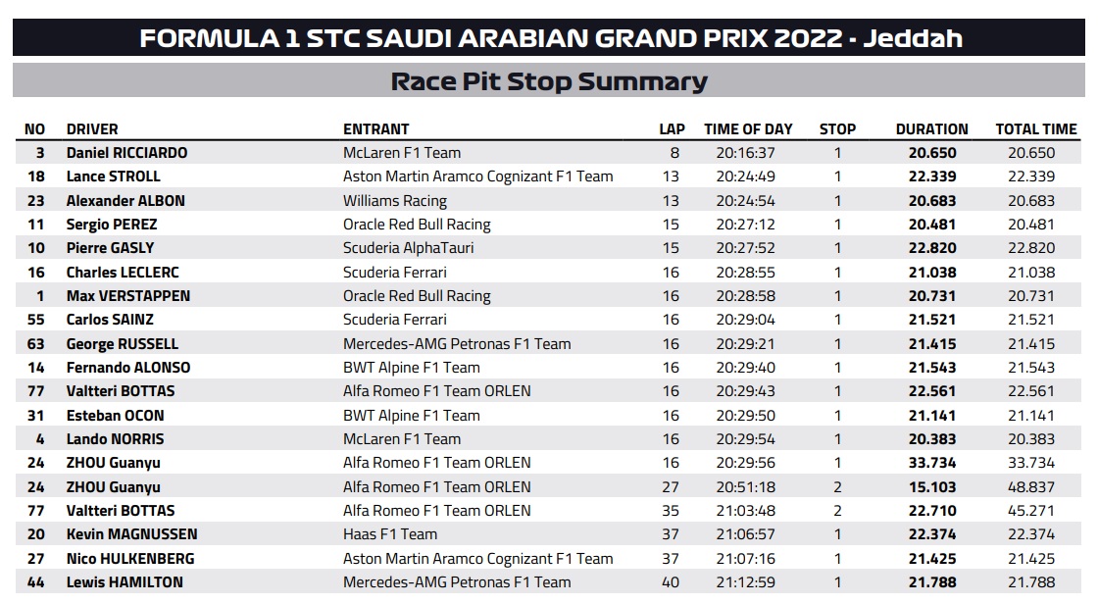
Task: Select the Daniel RICCIARDO driver name
Action: (126, 153)
